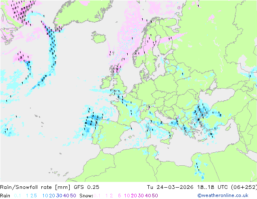Pick the snow legend value 40
The image size is (257, 199).
click(x=148, y=196)
